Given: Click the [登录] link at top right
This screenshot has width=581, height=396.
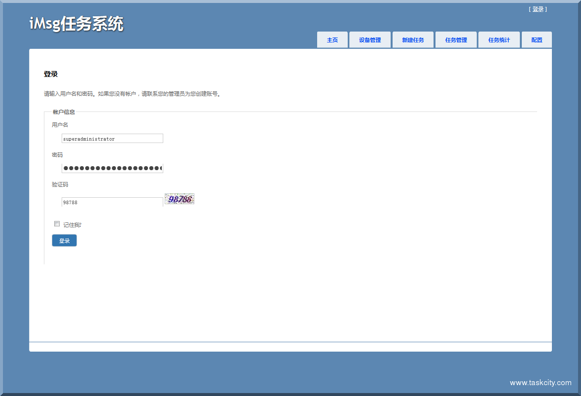Looking at the screenshot, I should tap(537, 8).
